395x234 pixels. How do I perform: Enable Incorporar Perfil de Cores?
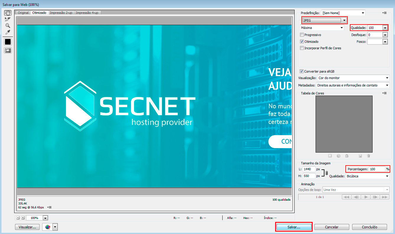[x=302, y=48]
